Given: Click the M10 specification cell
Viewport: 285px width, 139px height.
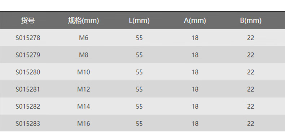Looking at the screenshot, I should (x=84, y=72).
